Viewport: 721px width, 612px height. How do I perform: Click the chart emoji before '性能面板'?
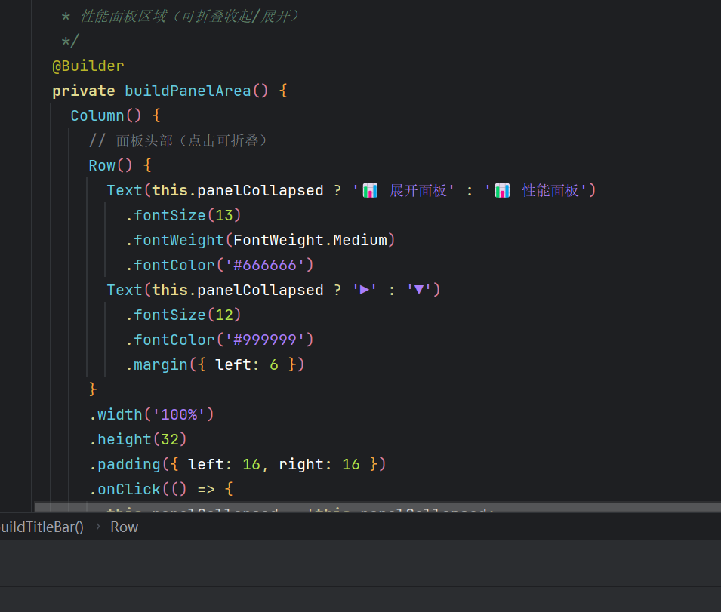coord(502,191)
